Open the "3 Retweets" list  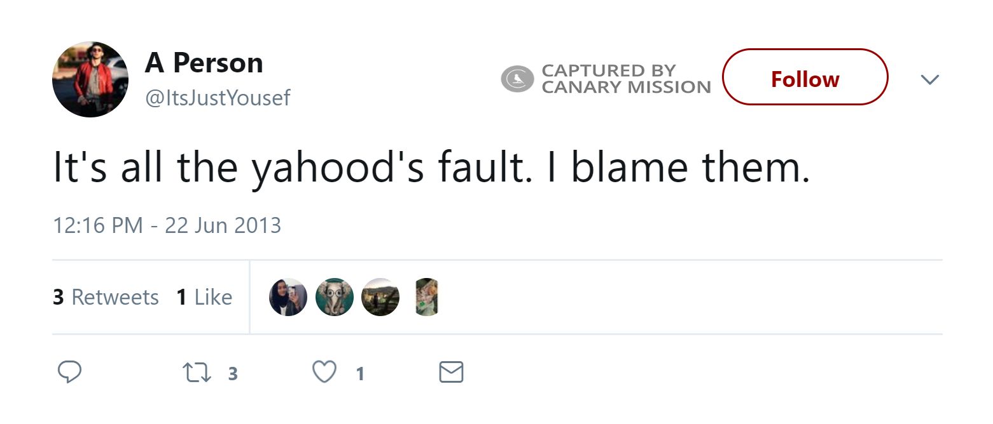coord(106,298)
